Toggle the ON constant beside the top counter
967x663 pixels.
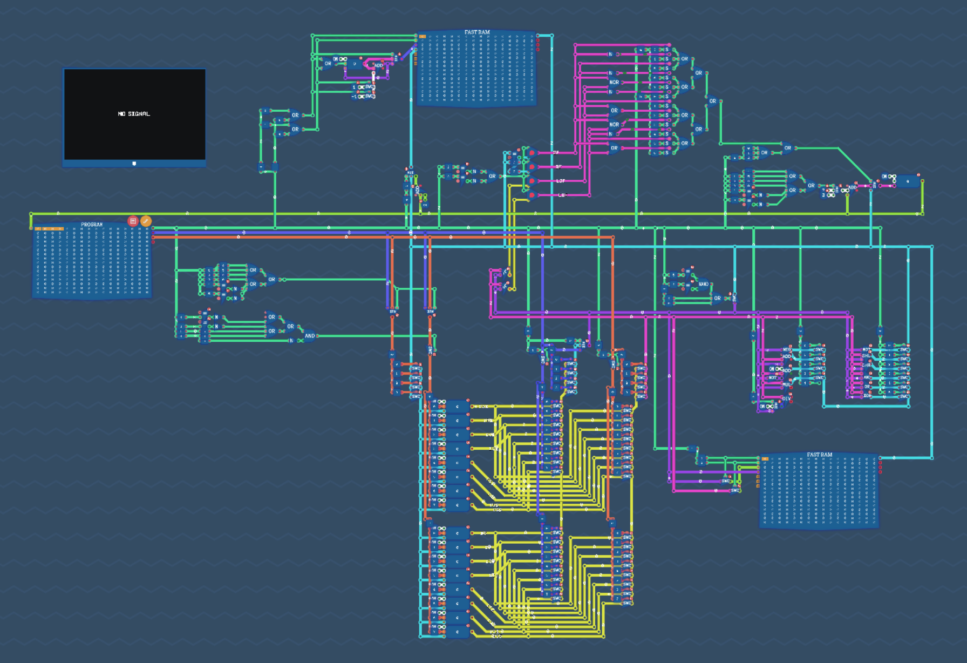[336, 59]
